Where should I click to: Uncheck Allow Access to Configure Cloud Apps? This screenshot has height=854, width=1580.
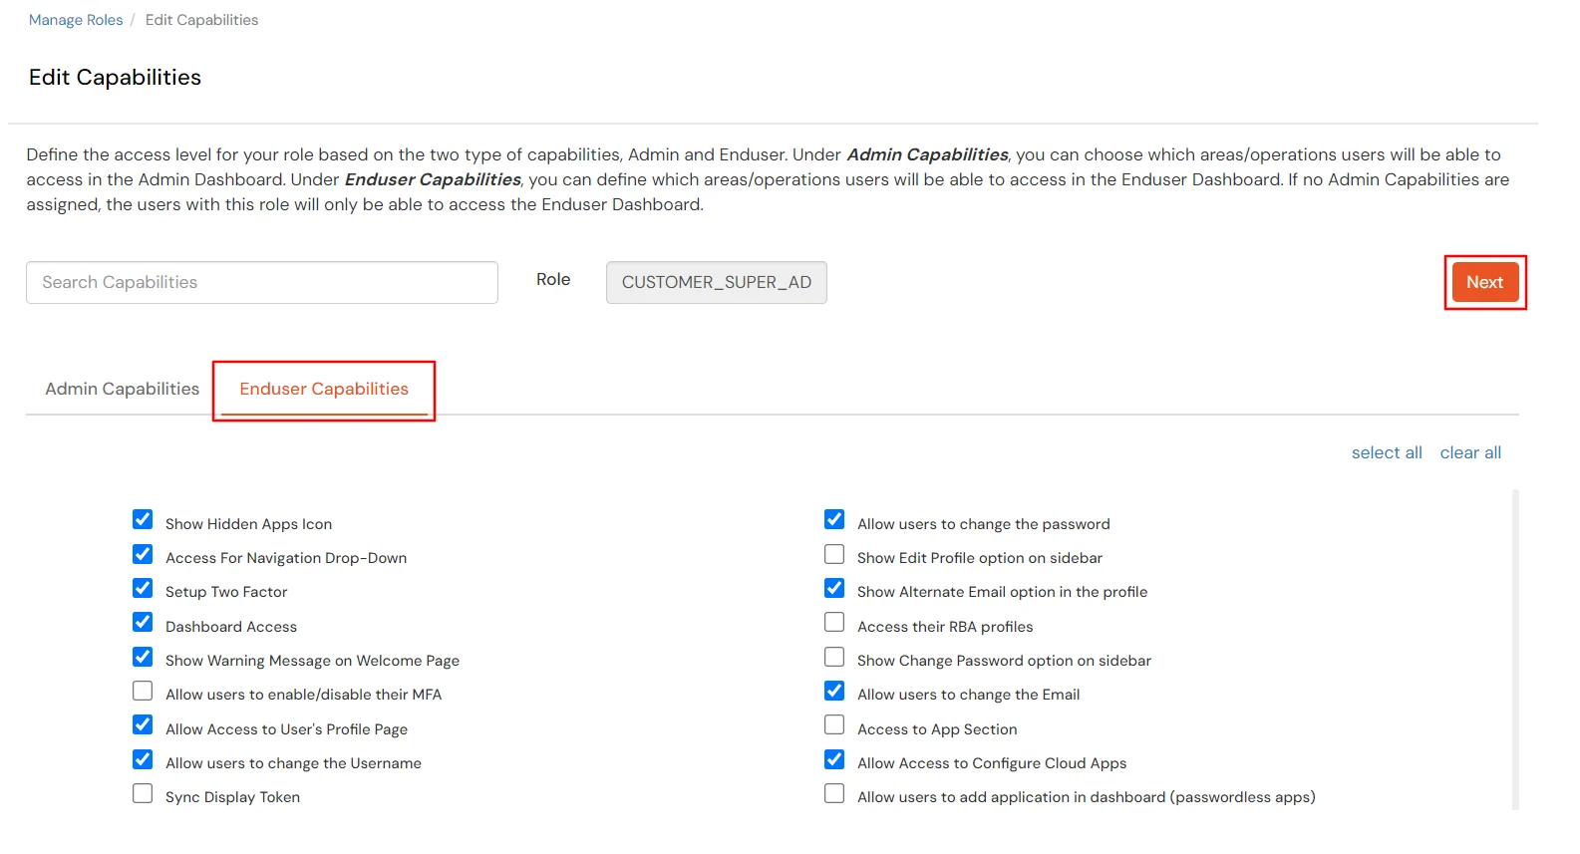834,759
